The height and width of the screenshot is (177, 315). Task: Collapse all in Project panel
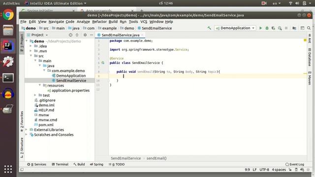click(x=77, y=35)
